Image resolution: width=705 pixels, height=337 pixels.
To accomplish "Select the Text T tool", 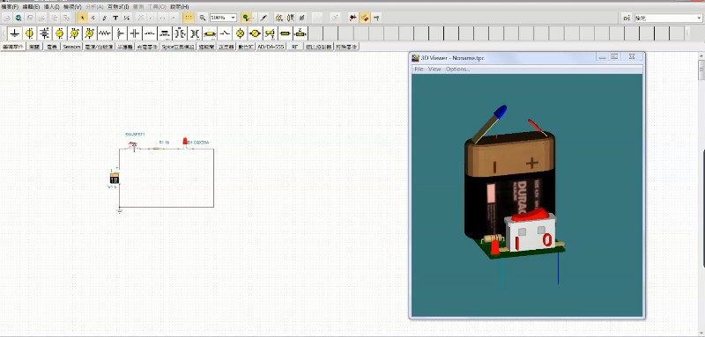I will [x=115, y=18].
